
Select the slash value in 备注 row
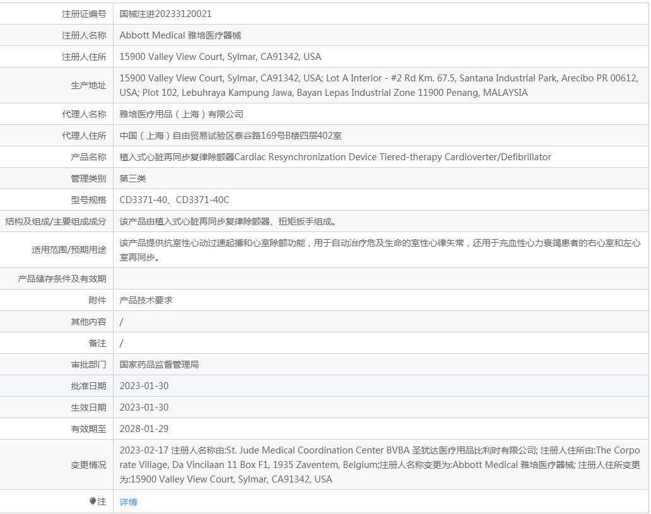(x=121, y=343)
